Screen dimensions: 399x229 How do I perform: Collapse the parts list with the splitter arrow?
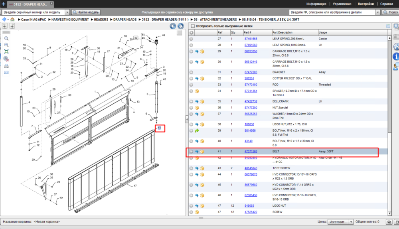click(187, 119)
